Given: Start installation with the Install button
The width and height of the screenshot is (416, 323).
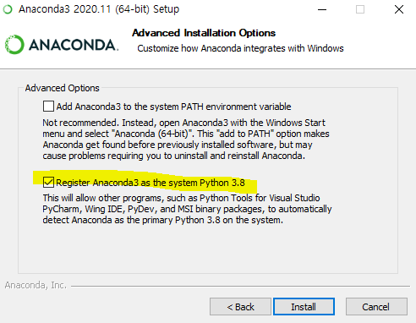Looking at the screenshot, I should point(304,307).
